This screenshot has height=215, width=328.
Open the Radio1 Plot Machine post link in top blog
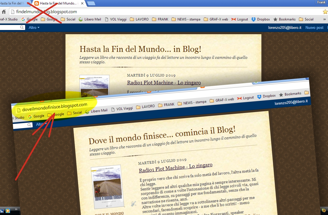164,83
